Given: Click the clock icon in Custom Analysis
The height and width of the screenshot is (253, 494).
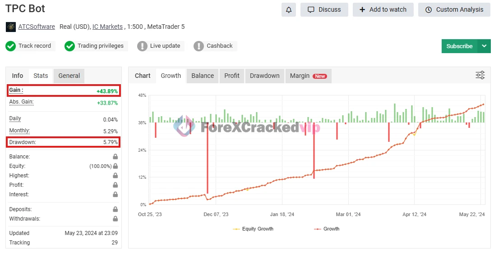Looking at the screenshot, I should tap(429, 10).
